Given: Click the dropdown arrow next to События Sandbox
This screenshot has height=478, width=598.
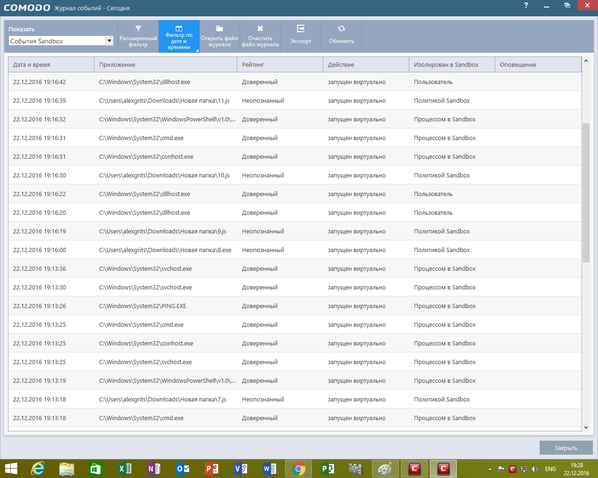Looking at the screenshot, I should click(109, 41).
